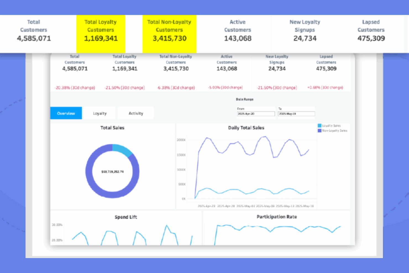Screen dimensions: 409x273
Task: Click the large banner value 4,585,071
Action: pyautogui.click(x=34, y=38)
